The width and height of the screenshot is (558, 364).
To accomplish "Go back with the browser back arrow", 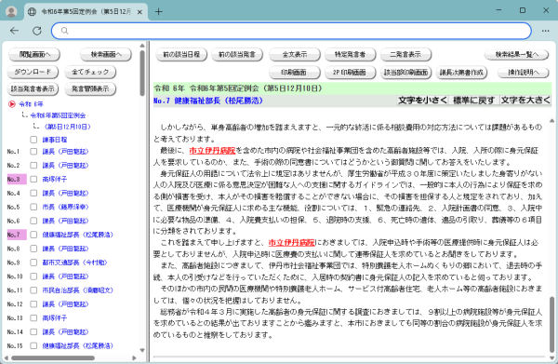I will (14, 31).
